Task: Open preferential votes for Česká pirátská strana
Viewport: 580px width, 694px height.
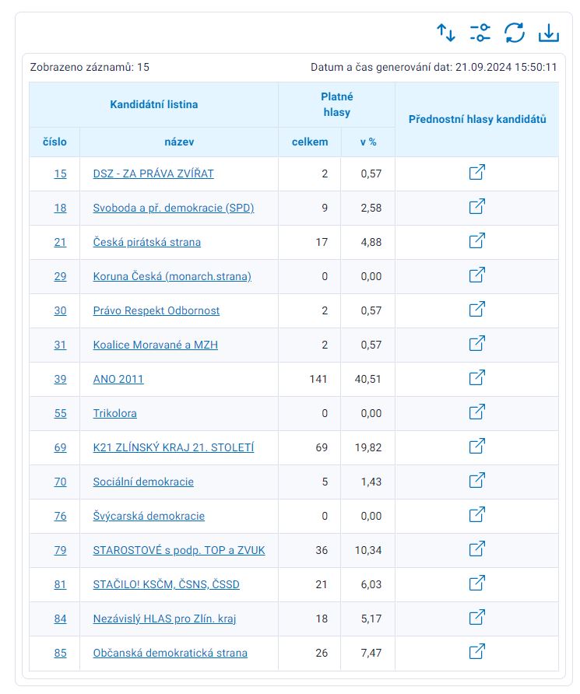Action: coord(476,240)
